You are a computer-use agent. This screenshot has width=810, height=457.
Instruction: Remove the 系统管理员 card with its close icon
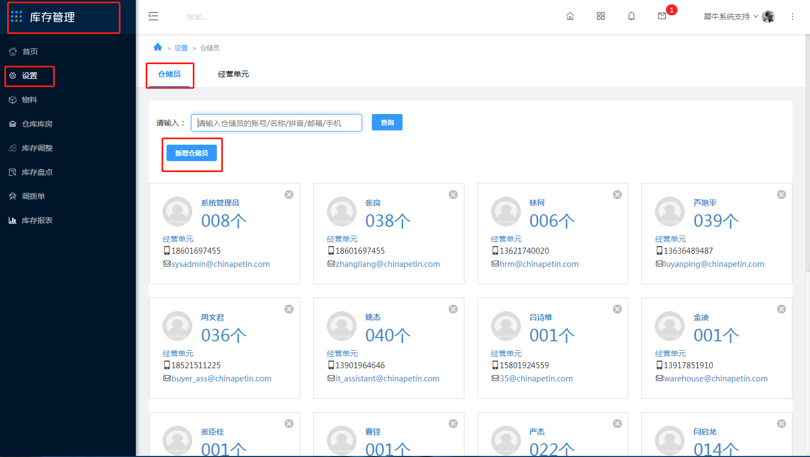(x=289, y=195)
